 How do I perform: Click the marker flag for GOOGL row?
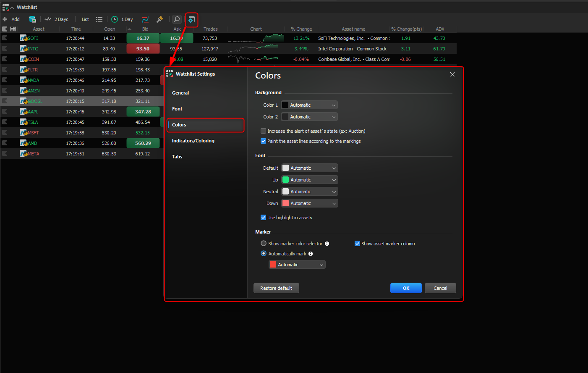coord(5,101)
